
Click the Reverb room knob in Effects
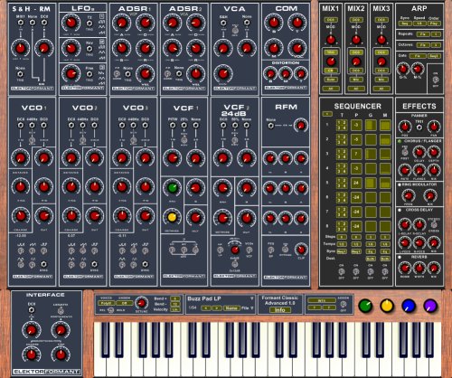pos(405,268)
